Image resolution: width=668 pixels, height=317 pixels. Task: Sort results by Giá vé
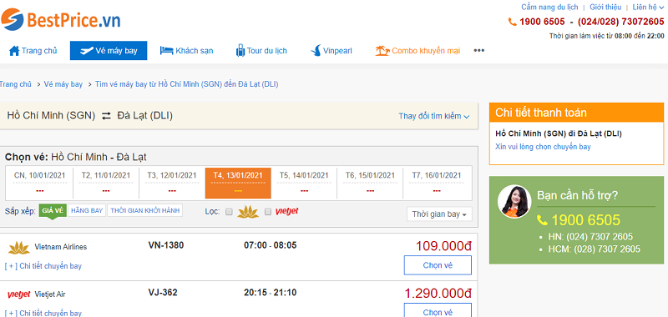[53, 210]
